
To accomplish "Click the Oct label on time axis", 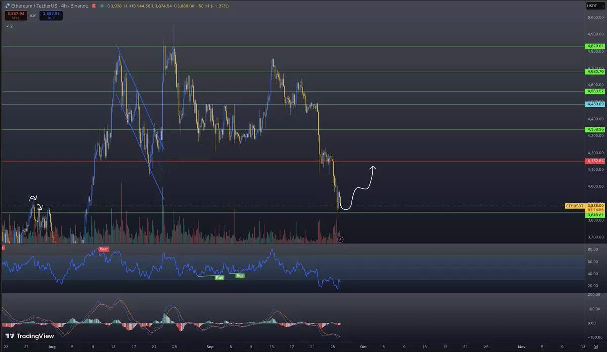I will coord(363,347).
